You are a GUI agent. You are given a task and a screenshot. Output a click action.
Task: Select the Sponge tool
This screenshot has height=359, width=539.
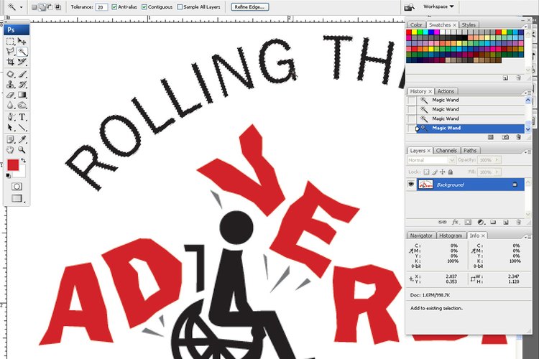(x=22, y=105)
